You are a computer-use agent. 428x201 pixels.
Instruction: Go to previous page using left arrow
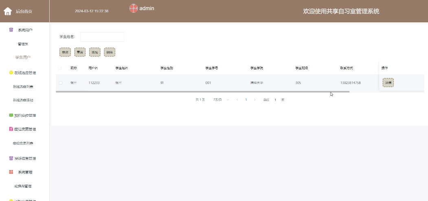[x=237, y=99]
